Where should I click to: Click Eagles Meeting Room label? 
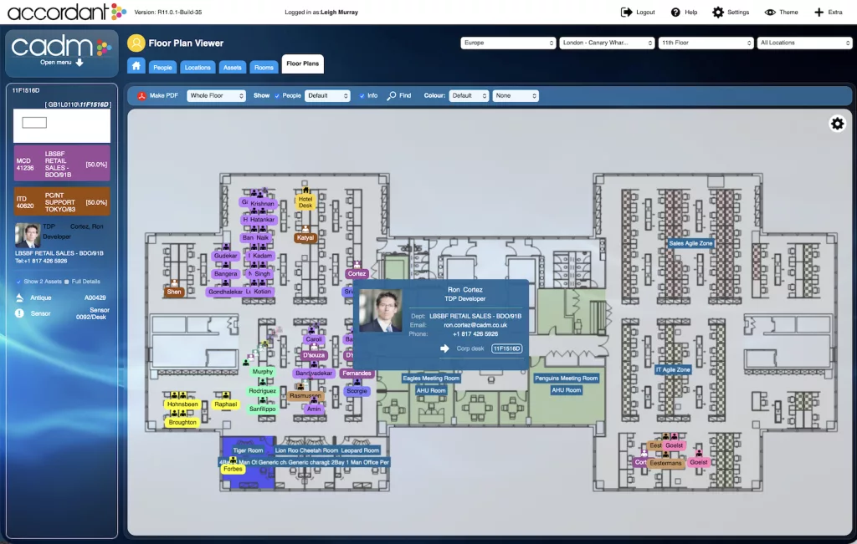click(x=431, y=379)
